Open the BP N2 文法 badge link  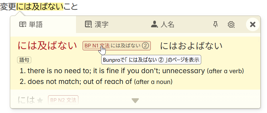63,100
